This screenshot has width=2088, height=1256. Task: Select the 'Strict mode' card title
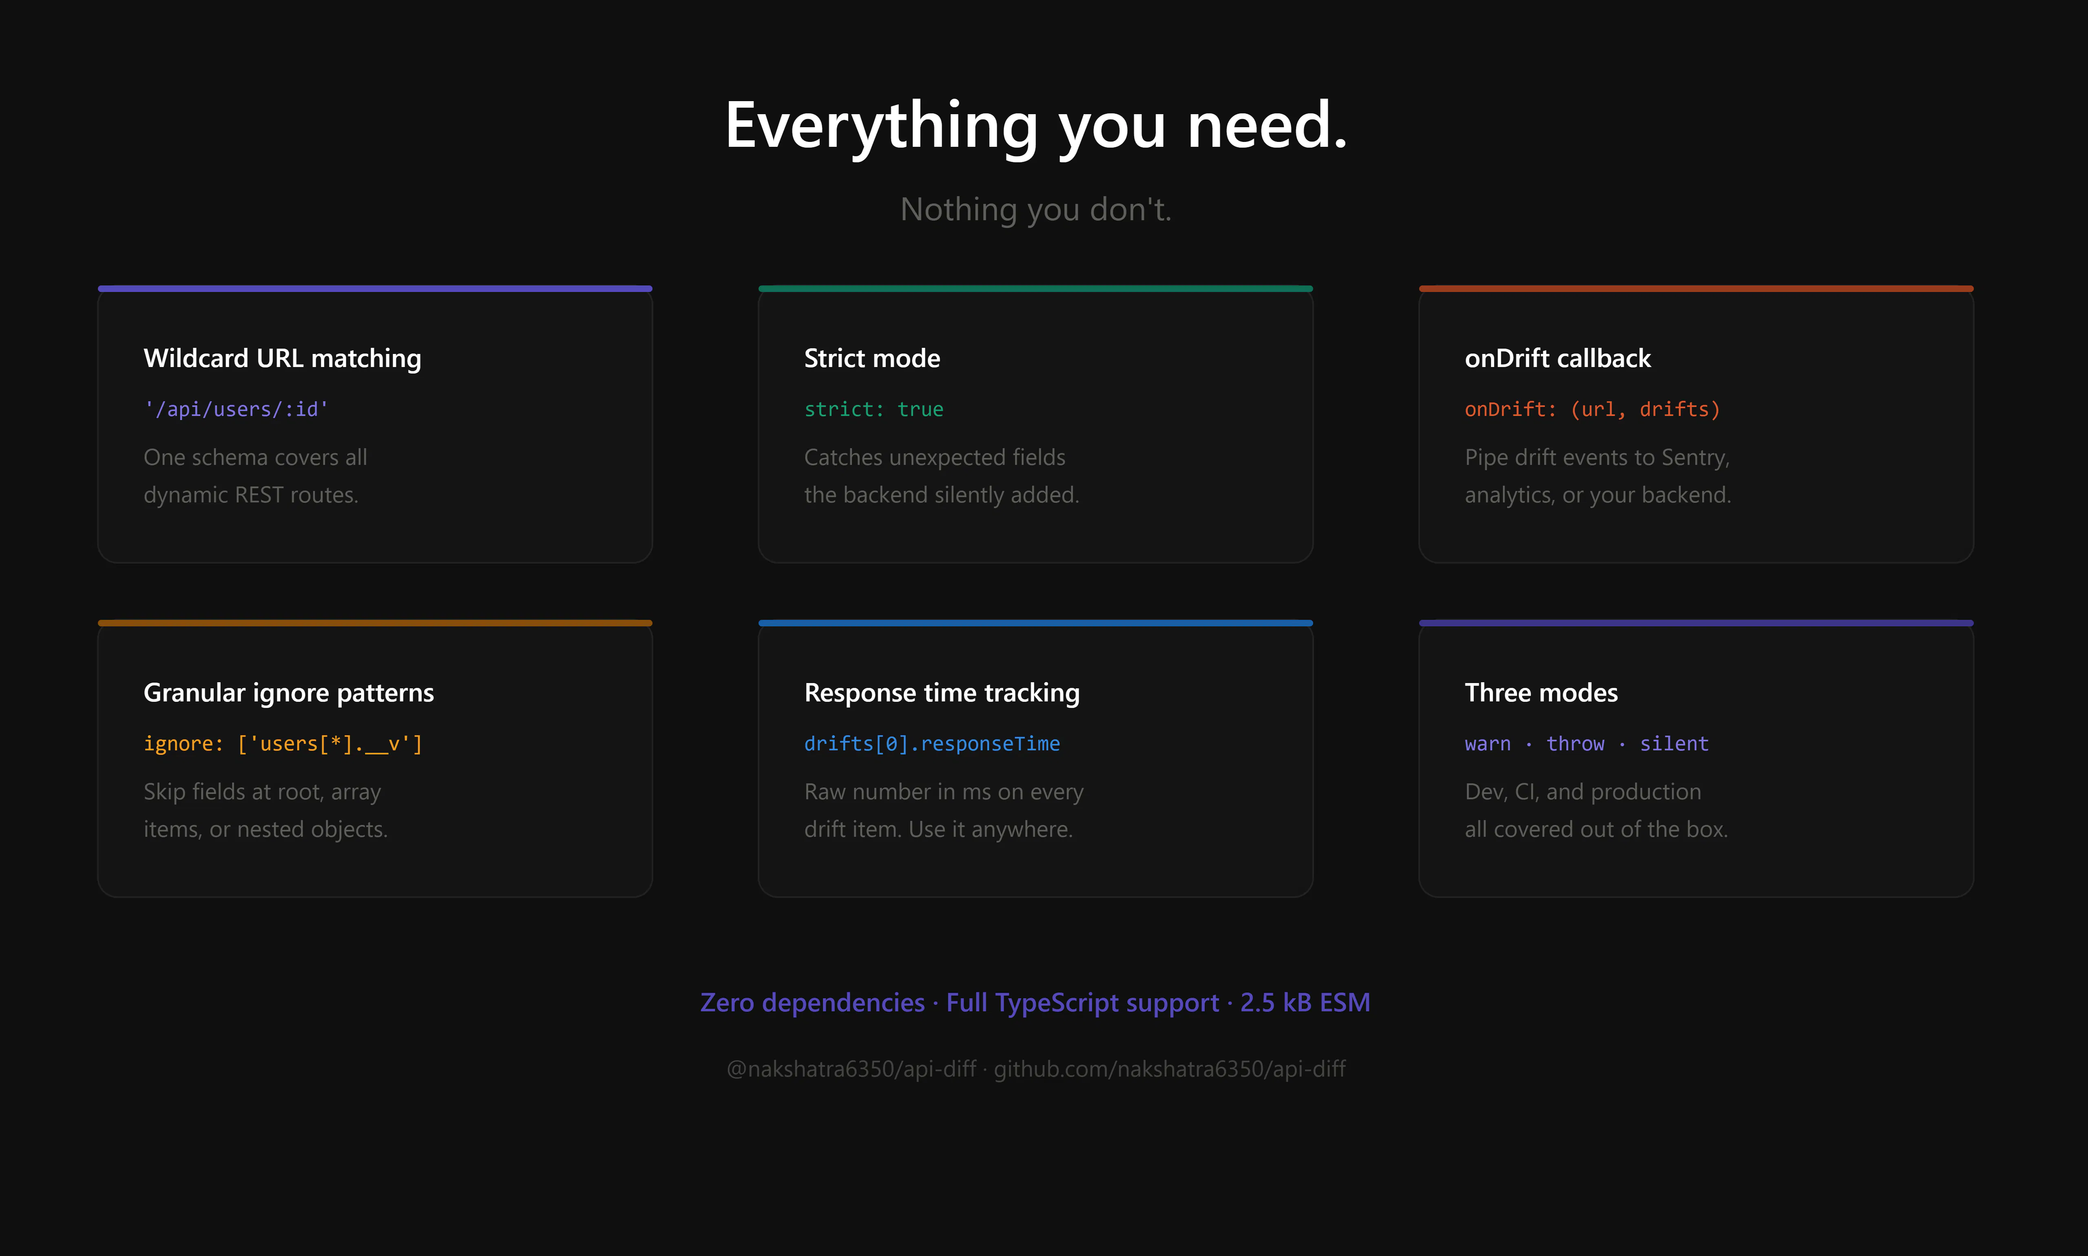(872, 359)
